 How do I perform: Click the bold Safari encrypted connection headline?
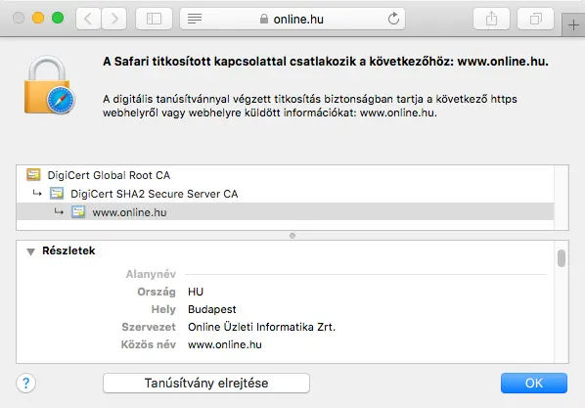click(x=326, y=62)
